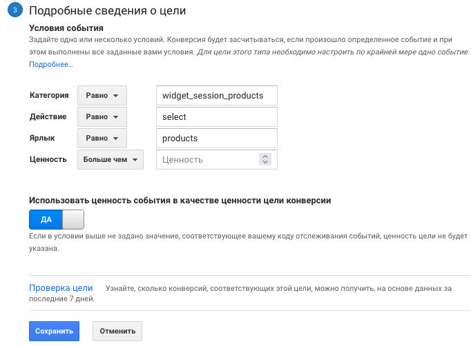471x346 pixels.
Task: Open the Категория condition 'Равно' dropdown
Action: (x=102, y=96)
